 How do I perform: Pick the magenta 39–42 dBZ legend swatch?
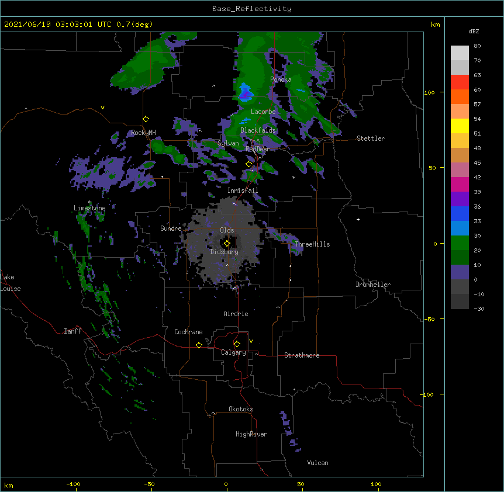click(x=460, y=184)
